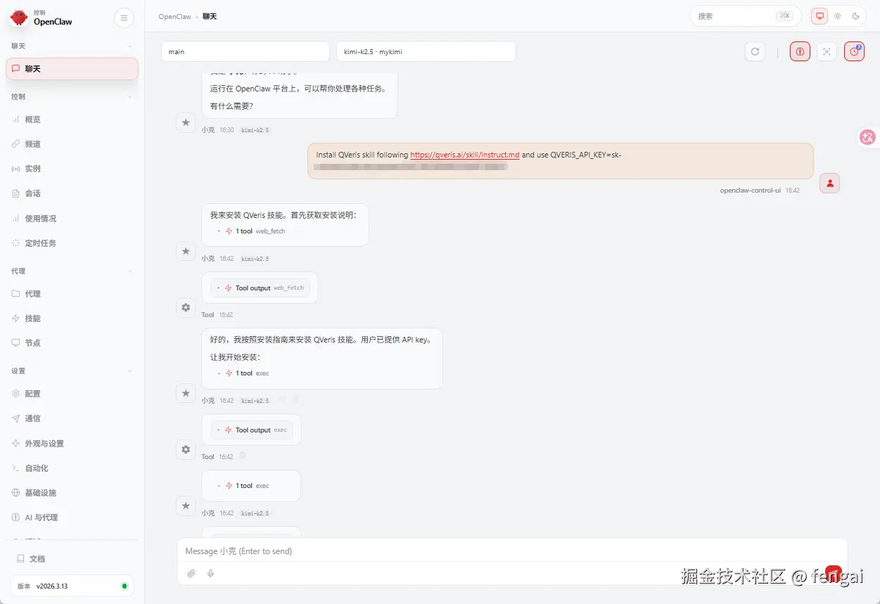Send the message with red send button
This screenshot has height=604, width=880.
pyautogui.click(x=834, y=574)
